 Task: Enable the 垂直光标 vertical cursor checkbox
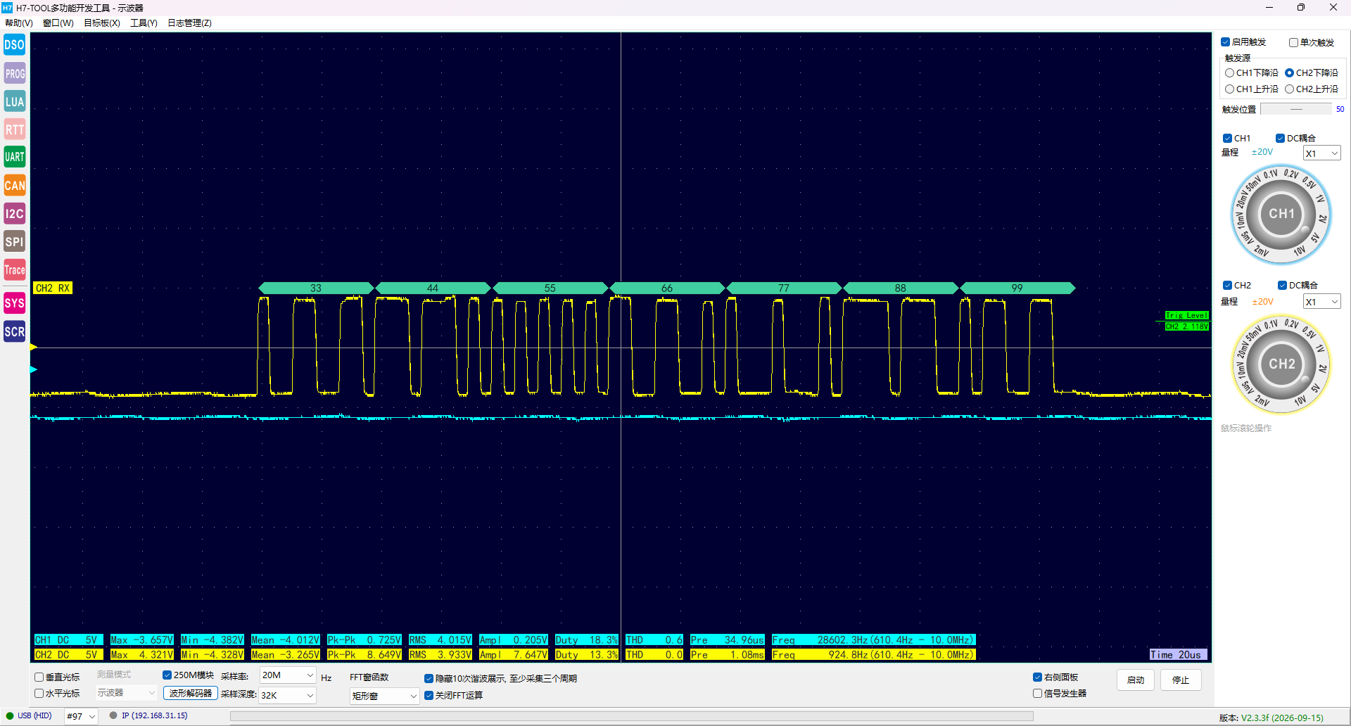pos(39,677)
